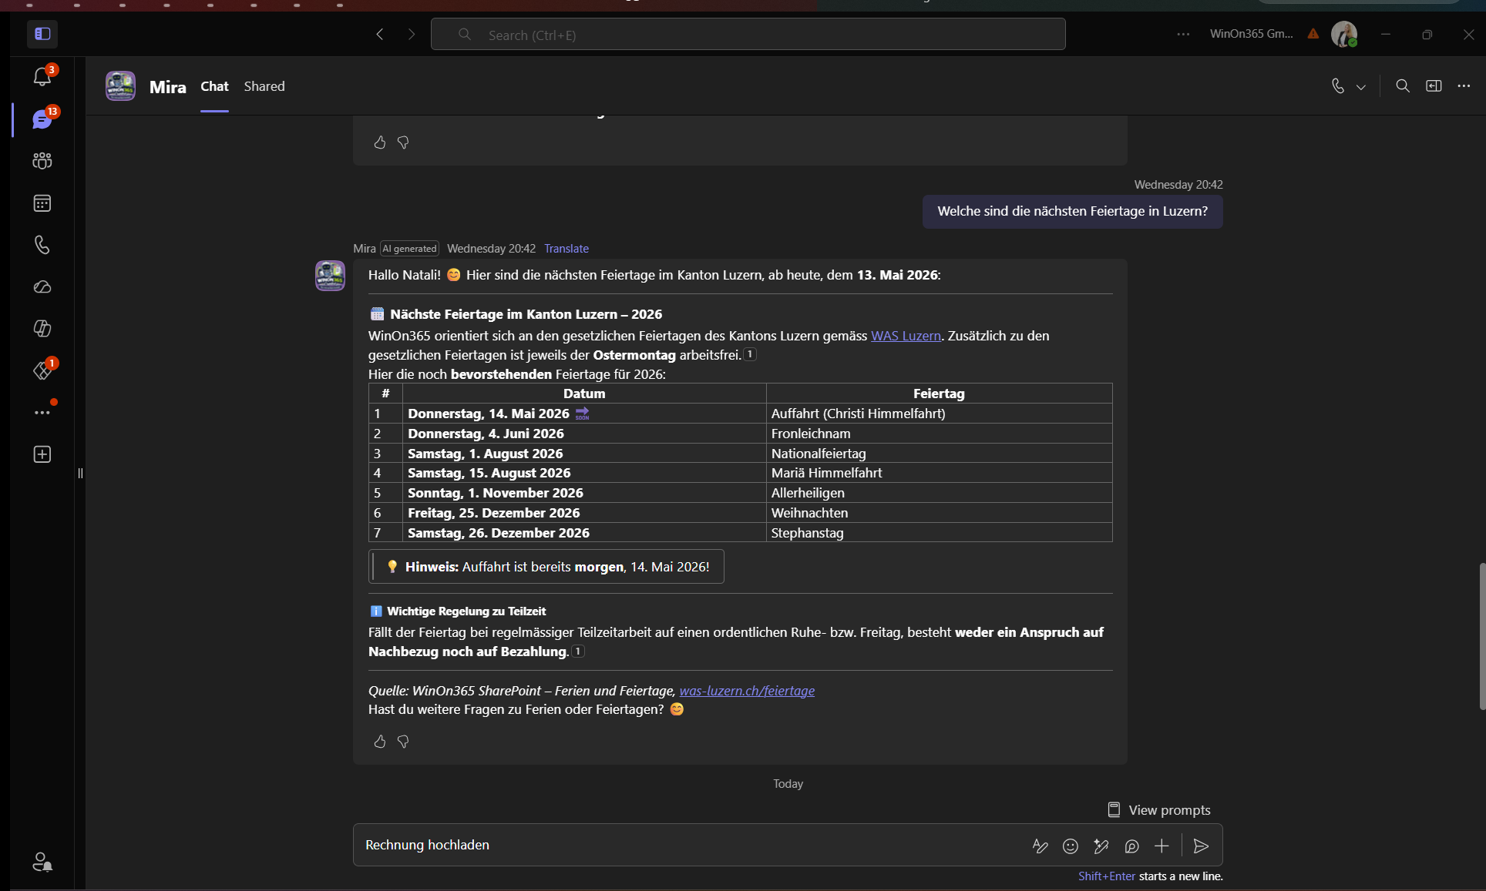Select the Samstag, 26. Dezember 2026 cell

pos(584,533)
